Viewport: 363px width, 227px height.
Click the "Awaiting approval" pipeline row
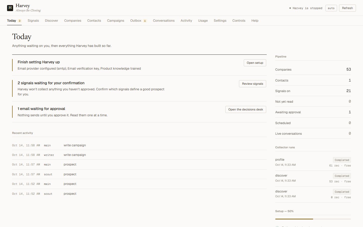313,112
